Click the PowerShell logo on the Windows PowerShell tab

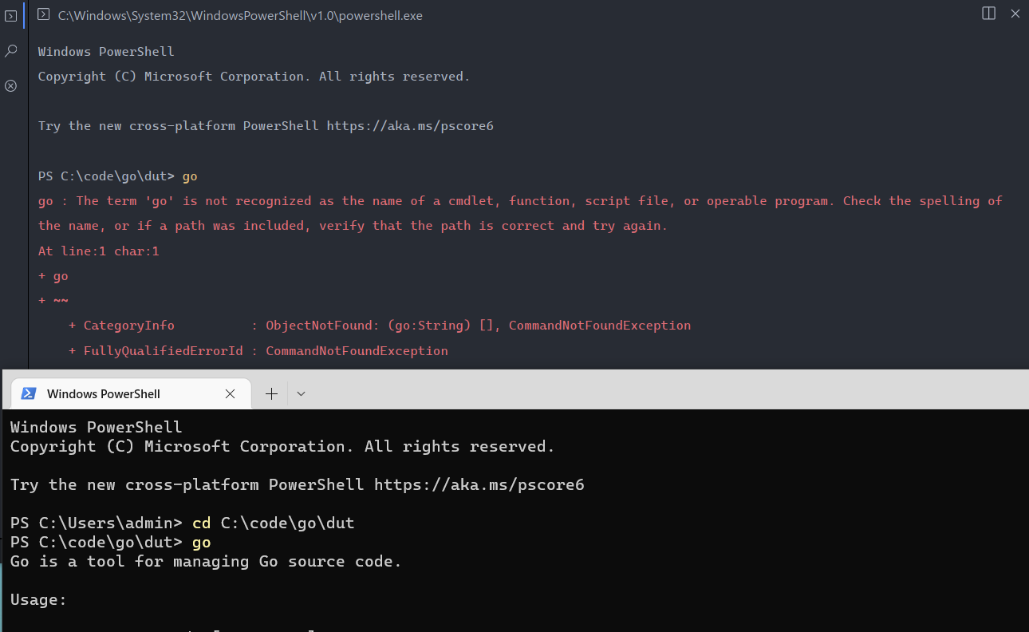pyautogui.click(x=29, y=393)
